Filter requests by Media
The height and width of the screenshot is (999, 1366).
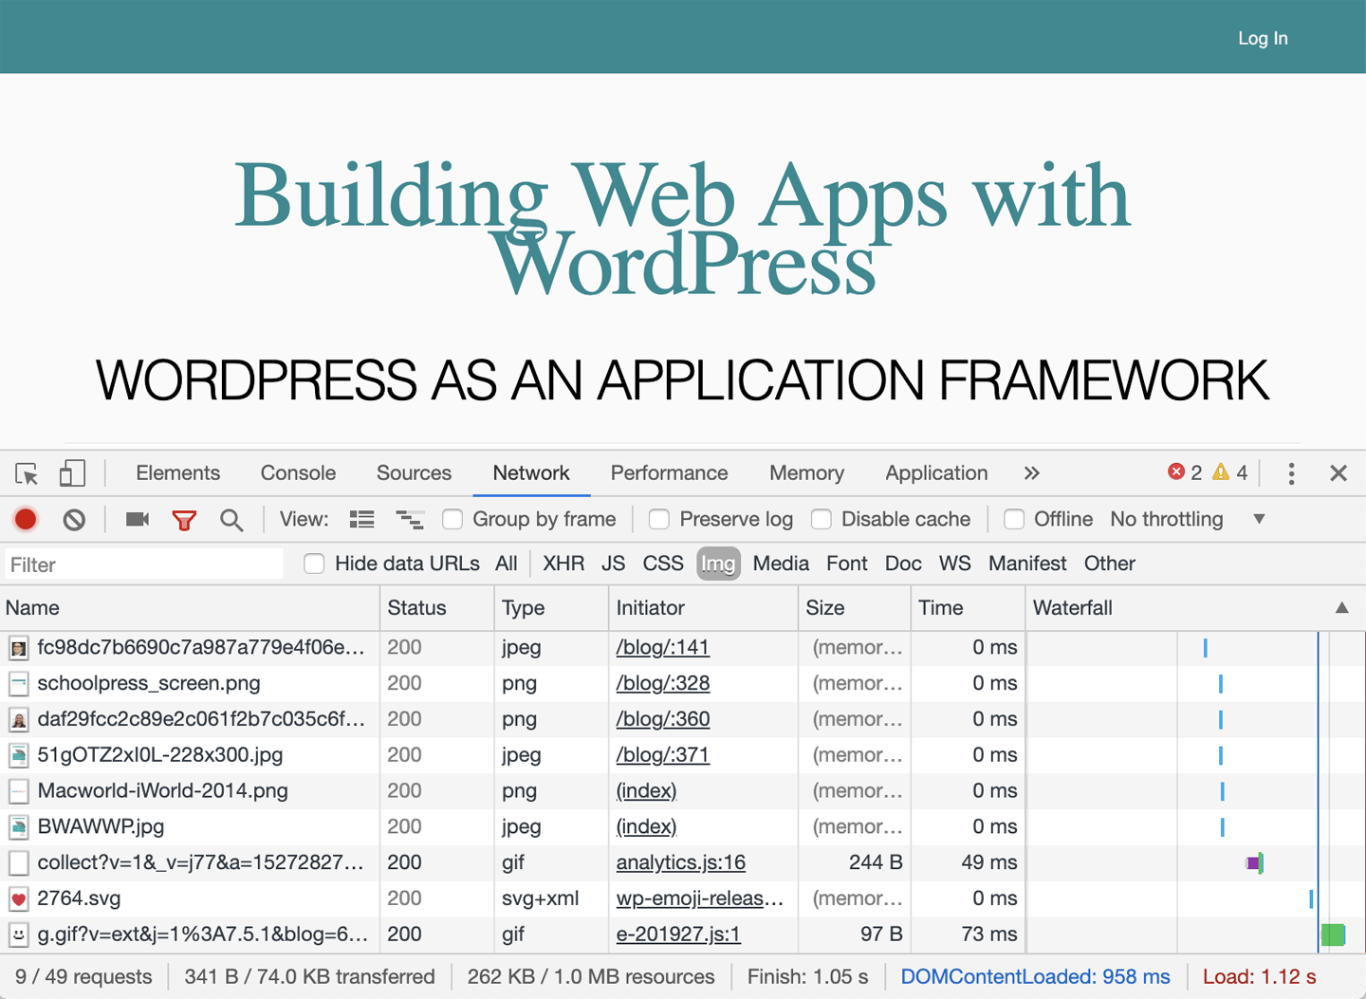point(781,564)
